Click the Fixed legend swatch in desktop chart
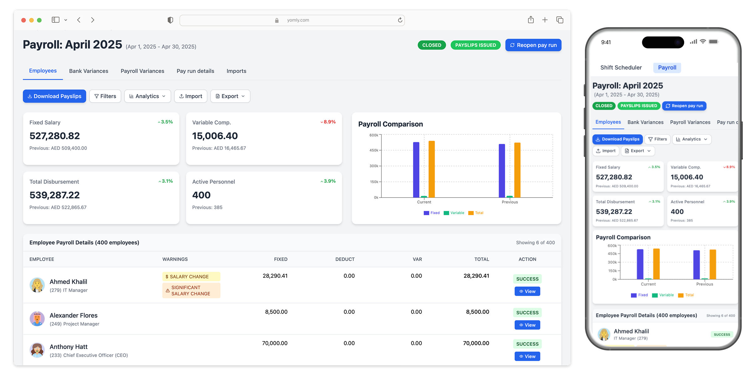 click(x=426, y=213)
